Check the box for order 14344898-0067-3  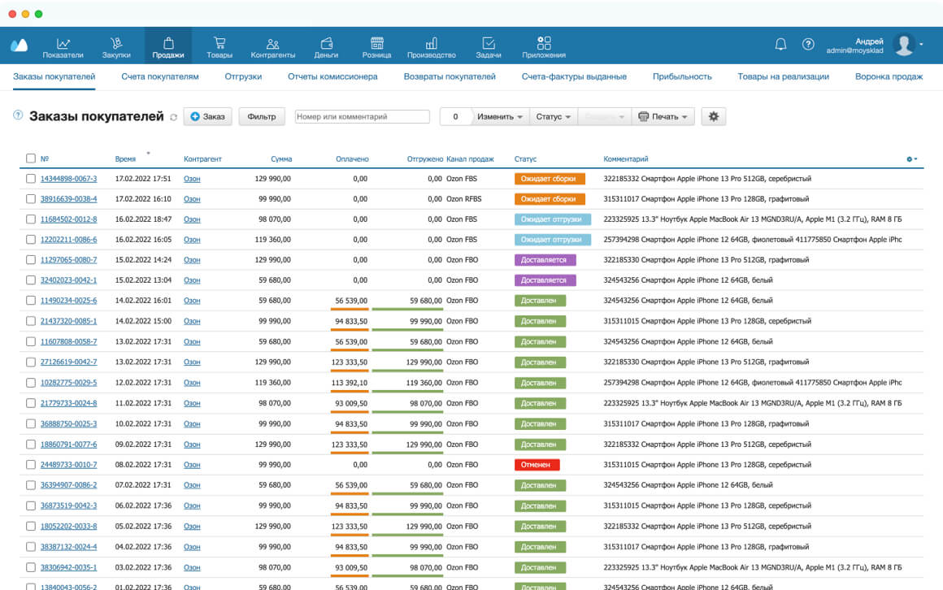pos(31,179)
